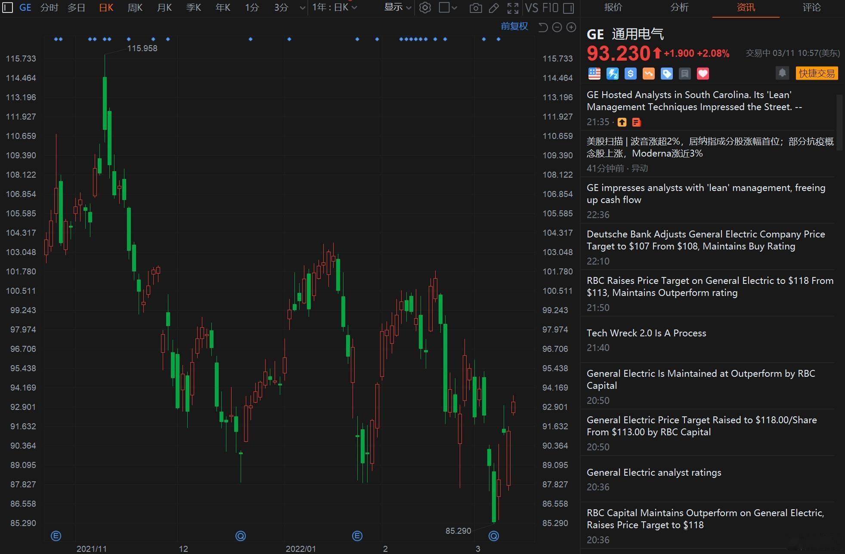Toggle the fullscreen expand icon
The image size is (845, 554).
[513, 8]
